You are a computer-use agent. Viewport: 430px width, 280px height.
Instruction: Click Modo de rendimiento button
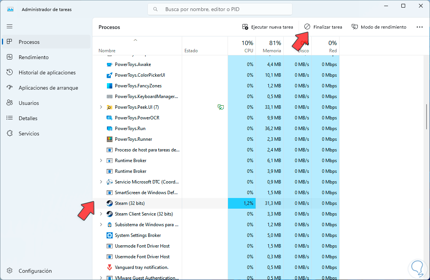point(379,27)
